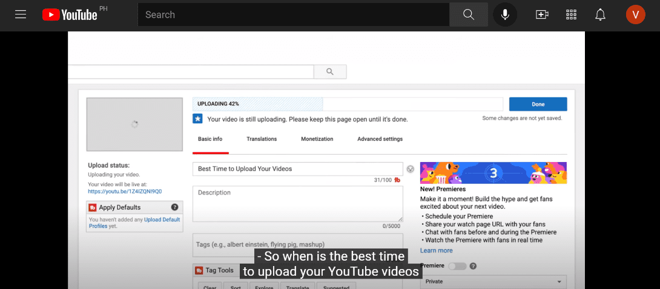Click the Description text area

click(297, 204)
